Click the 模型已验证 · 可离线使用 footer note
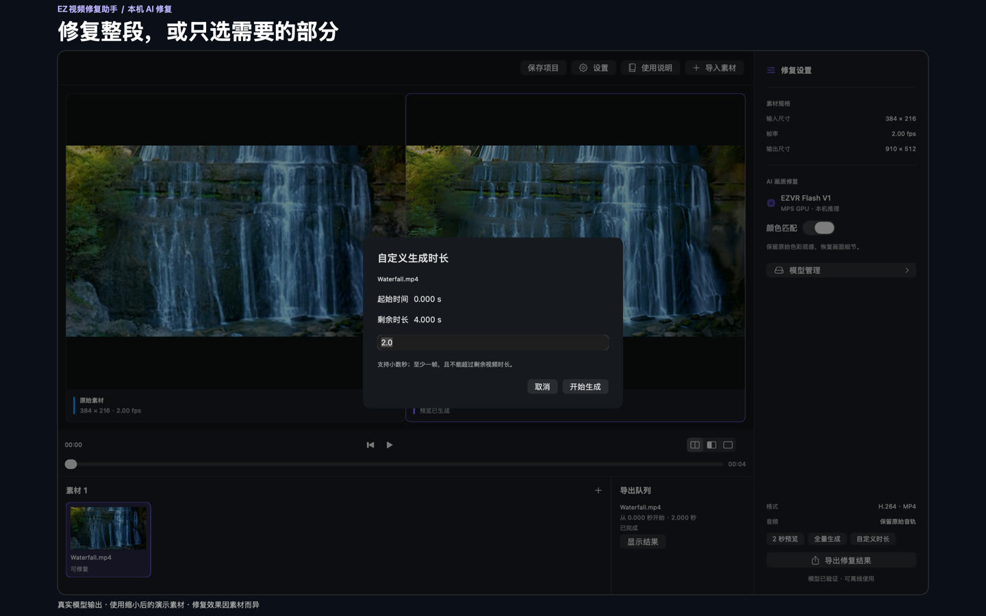This screenshot has width=986, height=616. point(841,579)
